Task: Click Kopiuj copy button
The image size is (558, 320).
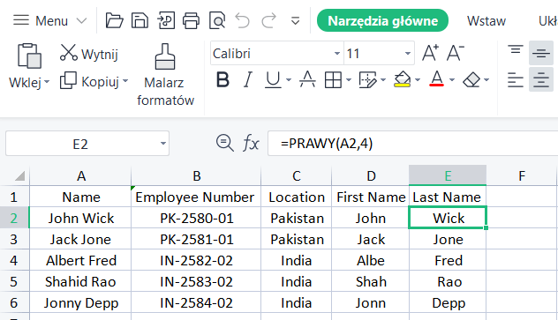Action: click(x=90, y=82)
